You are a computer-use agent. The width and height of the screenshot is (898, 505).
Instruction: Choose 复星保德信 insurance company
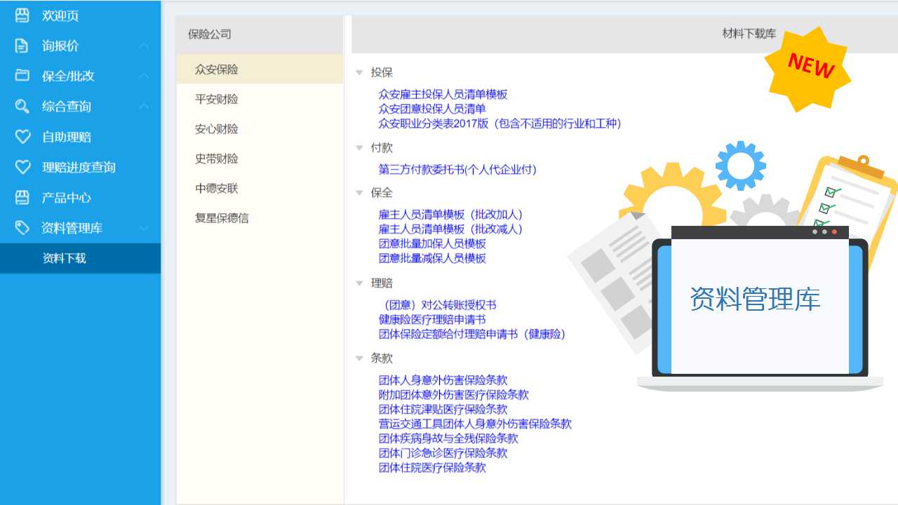point(222,218)
